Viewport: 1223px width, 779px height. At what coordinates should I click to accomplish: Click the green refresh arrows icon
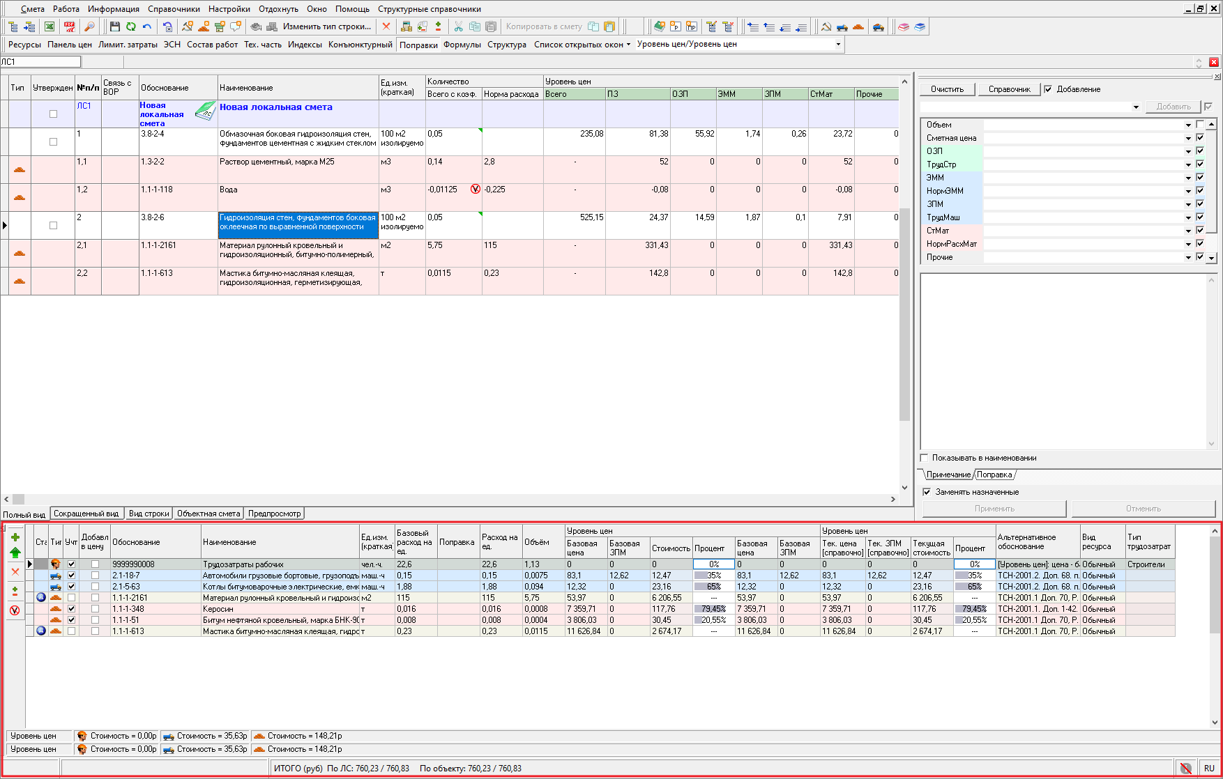click(131, 26)
